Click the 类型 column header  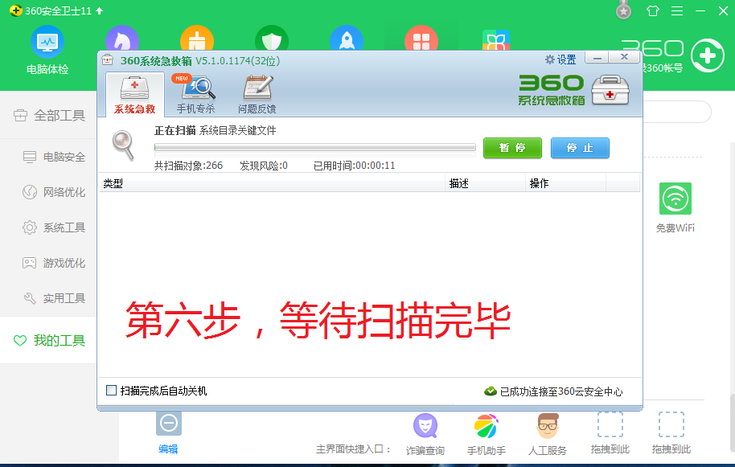tap(113, 183)
